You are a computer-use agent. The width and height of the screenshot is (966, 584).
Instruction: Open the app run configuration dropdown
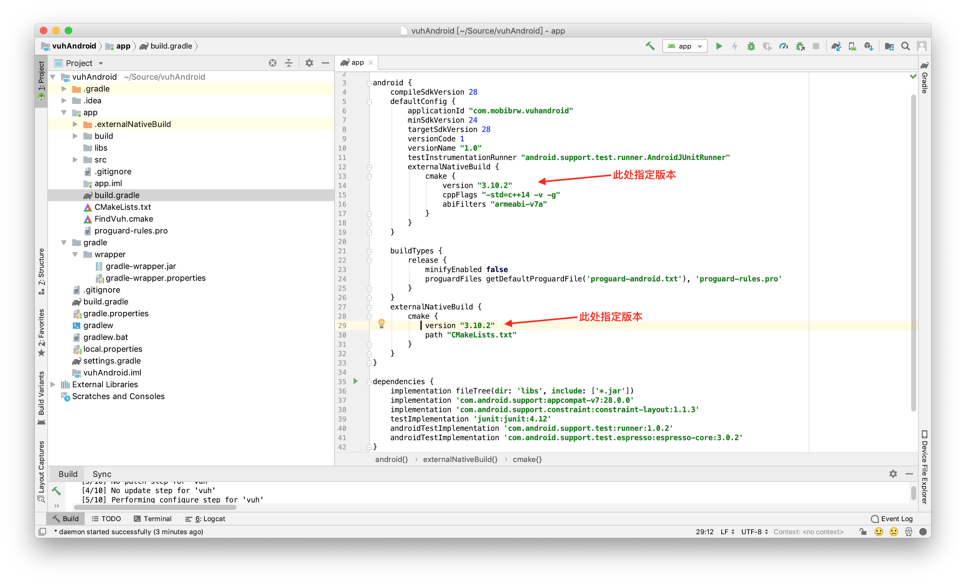coord(685,46)
